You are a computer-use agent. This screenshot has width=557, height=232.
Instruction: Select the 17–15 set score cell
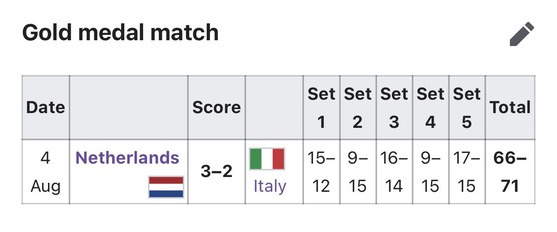467,172
